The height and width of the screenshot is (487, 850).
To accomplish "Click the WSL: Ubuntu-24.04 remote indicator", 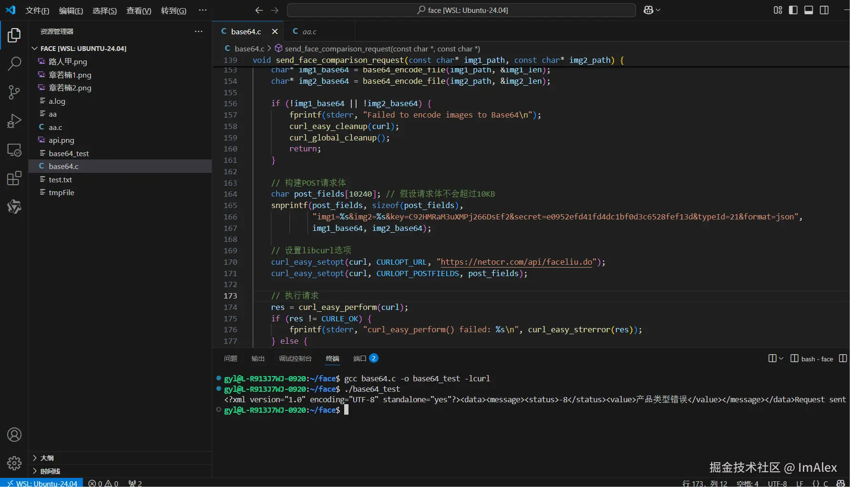I will click(42, 483).
